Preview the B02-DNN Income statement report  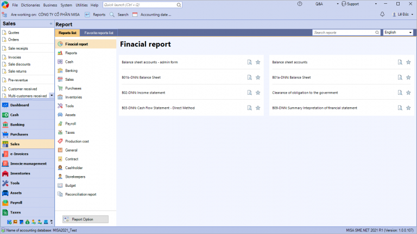[x=249, y=93]
